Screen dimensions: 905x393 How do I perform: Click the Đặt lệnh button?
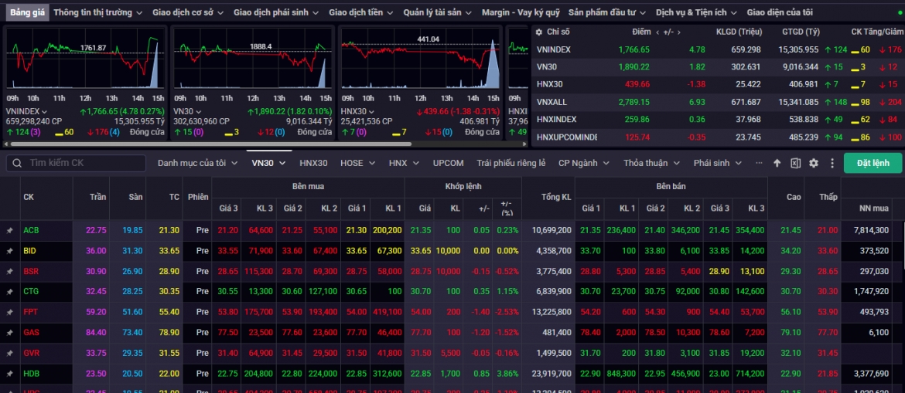pyautogui.click(x=872, y=163)
